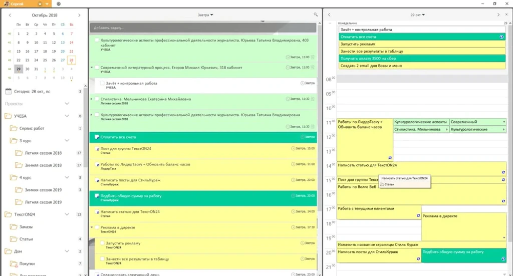Viewport: 513px width, 276px height.
Task: Collapse the 3 курс folder chevron
Action: point(67,141)
